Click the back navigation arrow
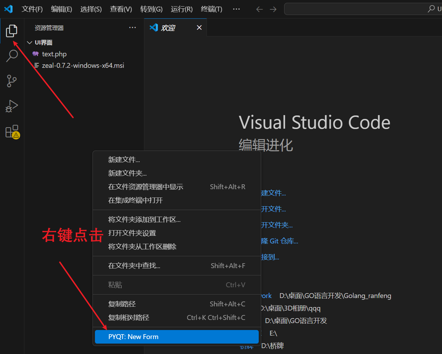This screenshot has width=442, height=354. click(x=259, y=9)
